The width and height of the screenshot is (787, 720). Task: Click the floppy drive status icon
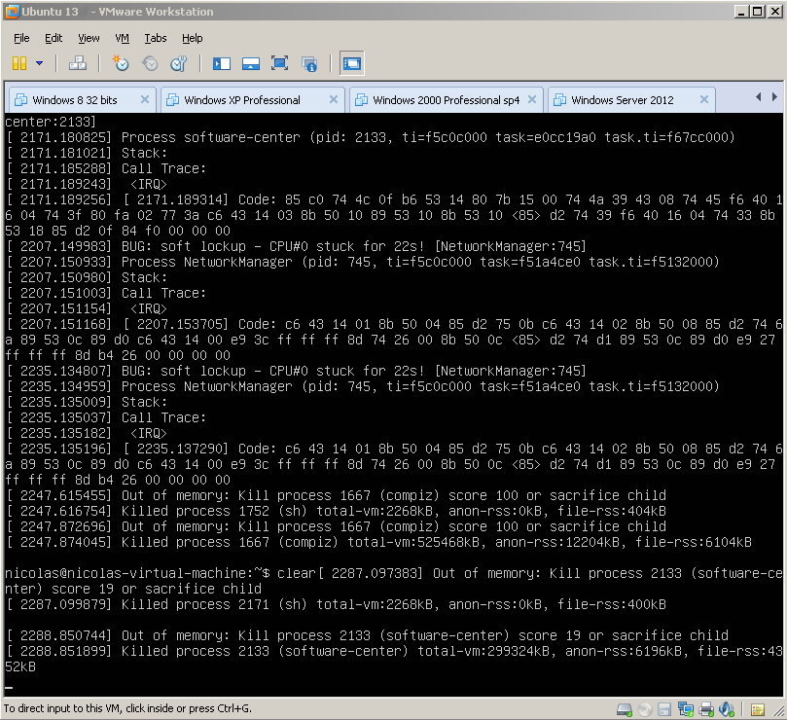[664, 709]
